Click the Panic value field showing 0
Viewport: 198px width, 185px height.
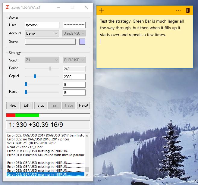tap(74, 92)
